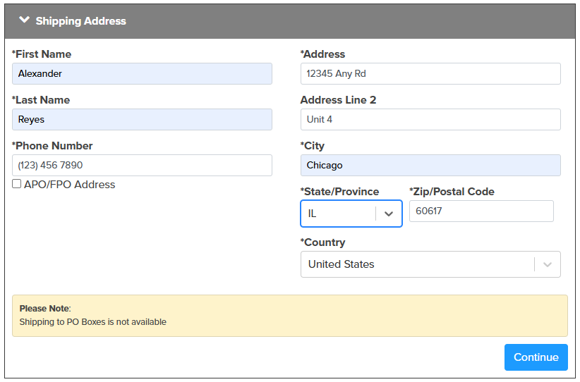Click the Please Note PO Boxes notice
Screen dimensions: 580x382
[x=290, y=316]
